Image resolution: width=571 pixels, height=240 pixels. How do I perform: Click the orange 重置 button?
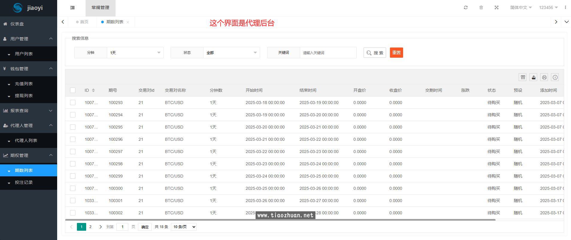click(396, 53)
